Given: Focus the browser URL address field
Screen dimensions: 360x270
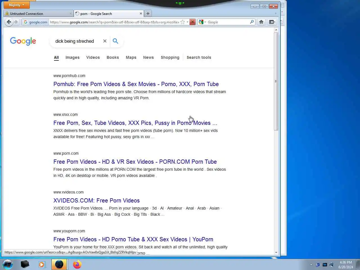Looking at the screenshot, I should (114, 22).
